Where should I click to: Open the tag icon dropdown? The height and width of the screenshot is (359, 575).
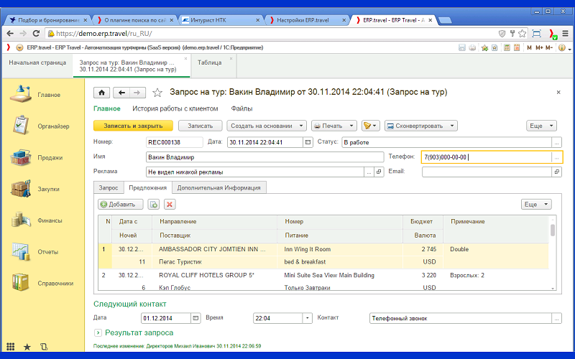pyautogui.click(x=370, y=126)
